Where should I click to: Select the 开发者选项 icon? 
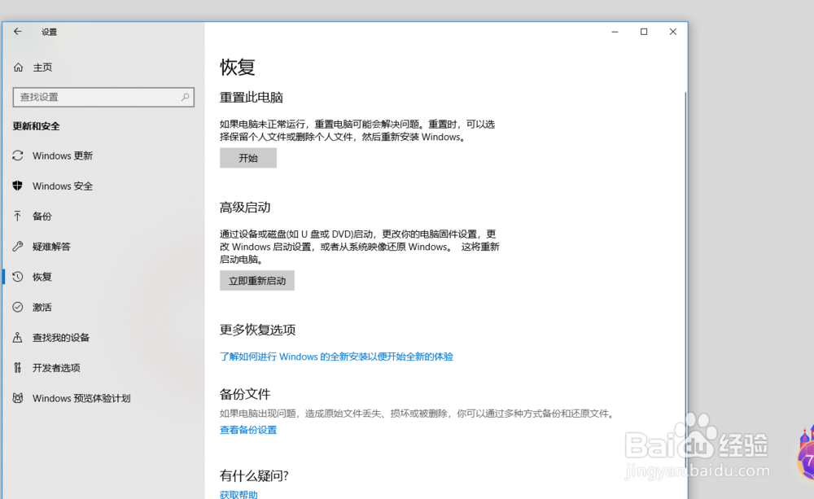coord(17,367)
